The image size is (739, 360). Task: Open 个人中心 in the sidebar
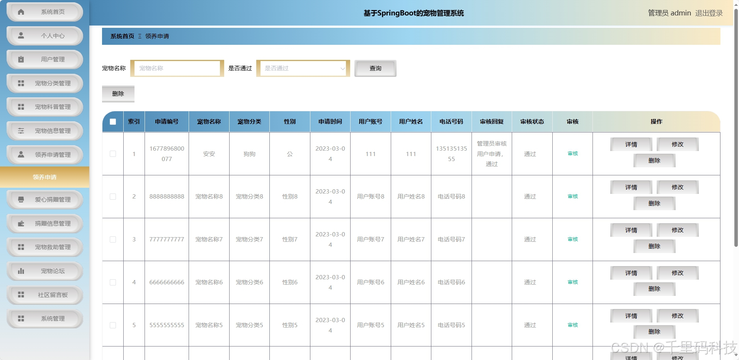point(45,36)
